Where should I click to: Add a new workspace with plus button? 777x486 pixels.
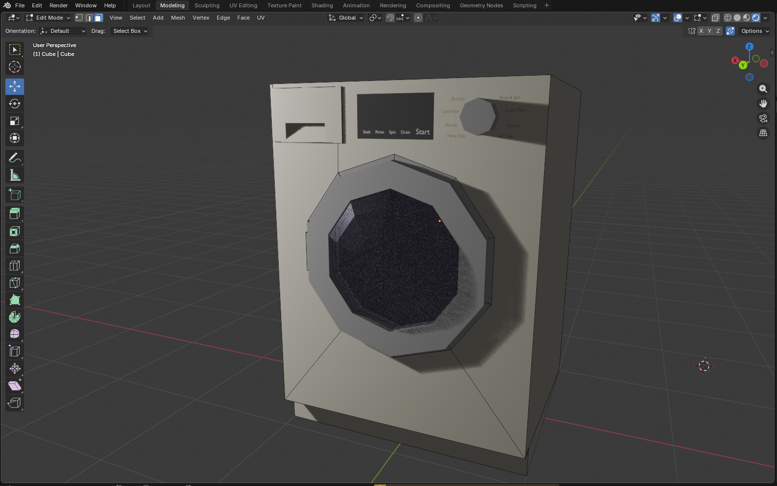[547, 5]
